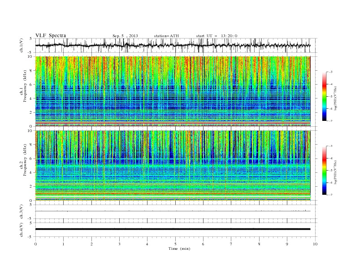The image size is (355, 274).
Task: Click the final "10" tick on Time axis
Action: 315,244
